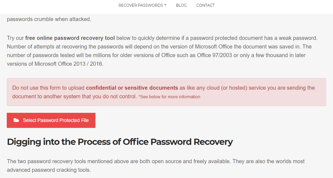The image size is (333, 178).
Task: Open the CONTACT page
Action: pos(205,5)
